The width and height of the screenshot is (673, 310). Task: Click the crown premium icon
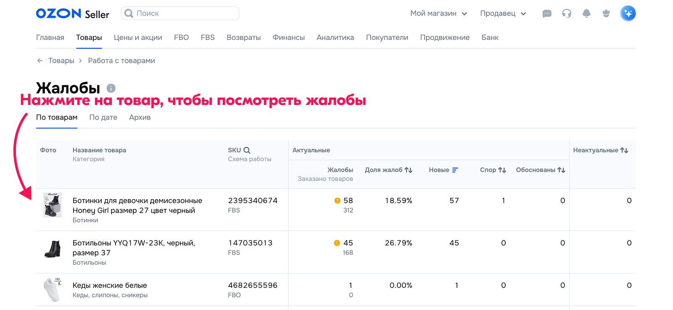pos(606,13)
